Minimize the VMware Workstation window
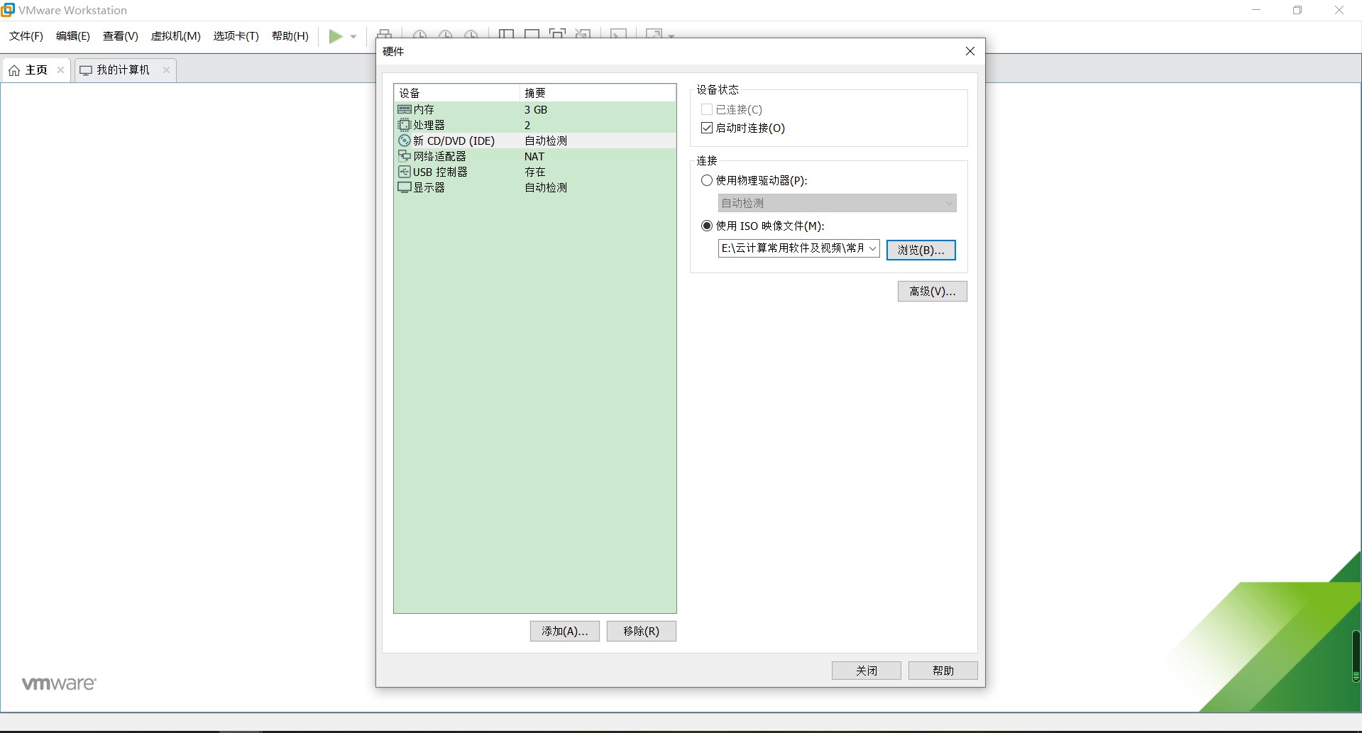 point(1256,10)
